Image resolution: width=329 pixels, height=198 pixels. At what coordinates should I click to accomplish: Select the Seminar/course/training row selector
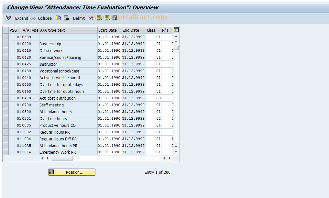(x=6, y=57)
